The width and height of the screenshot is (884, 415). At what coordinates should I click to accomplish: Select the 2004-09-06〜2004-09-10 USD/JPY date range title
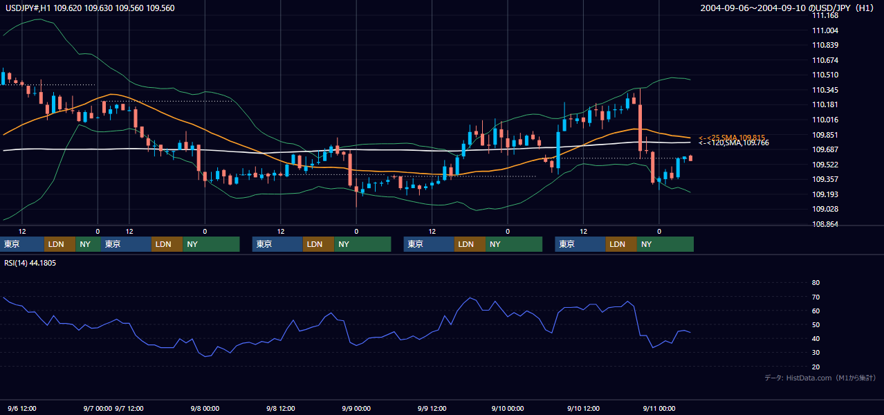[788, 8]
